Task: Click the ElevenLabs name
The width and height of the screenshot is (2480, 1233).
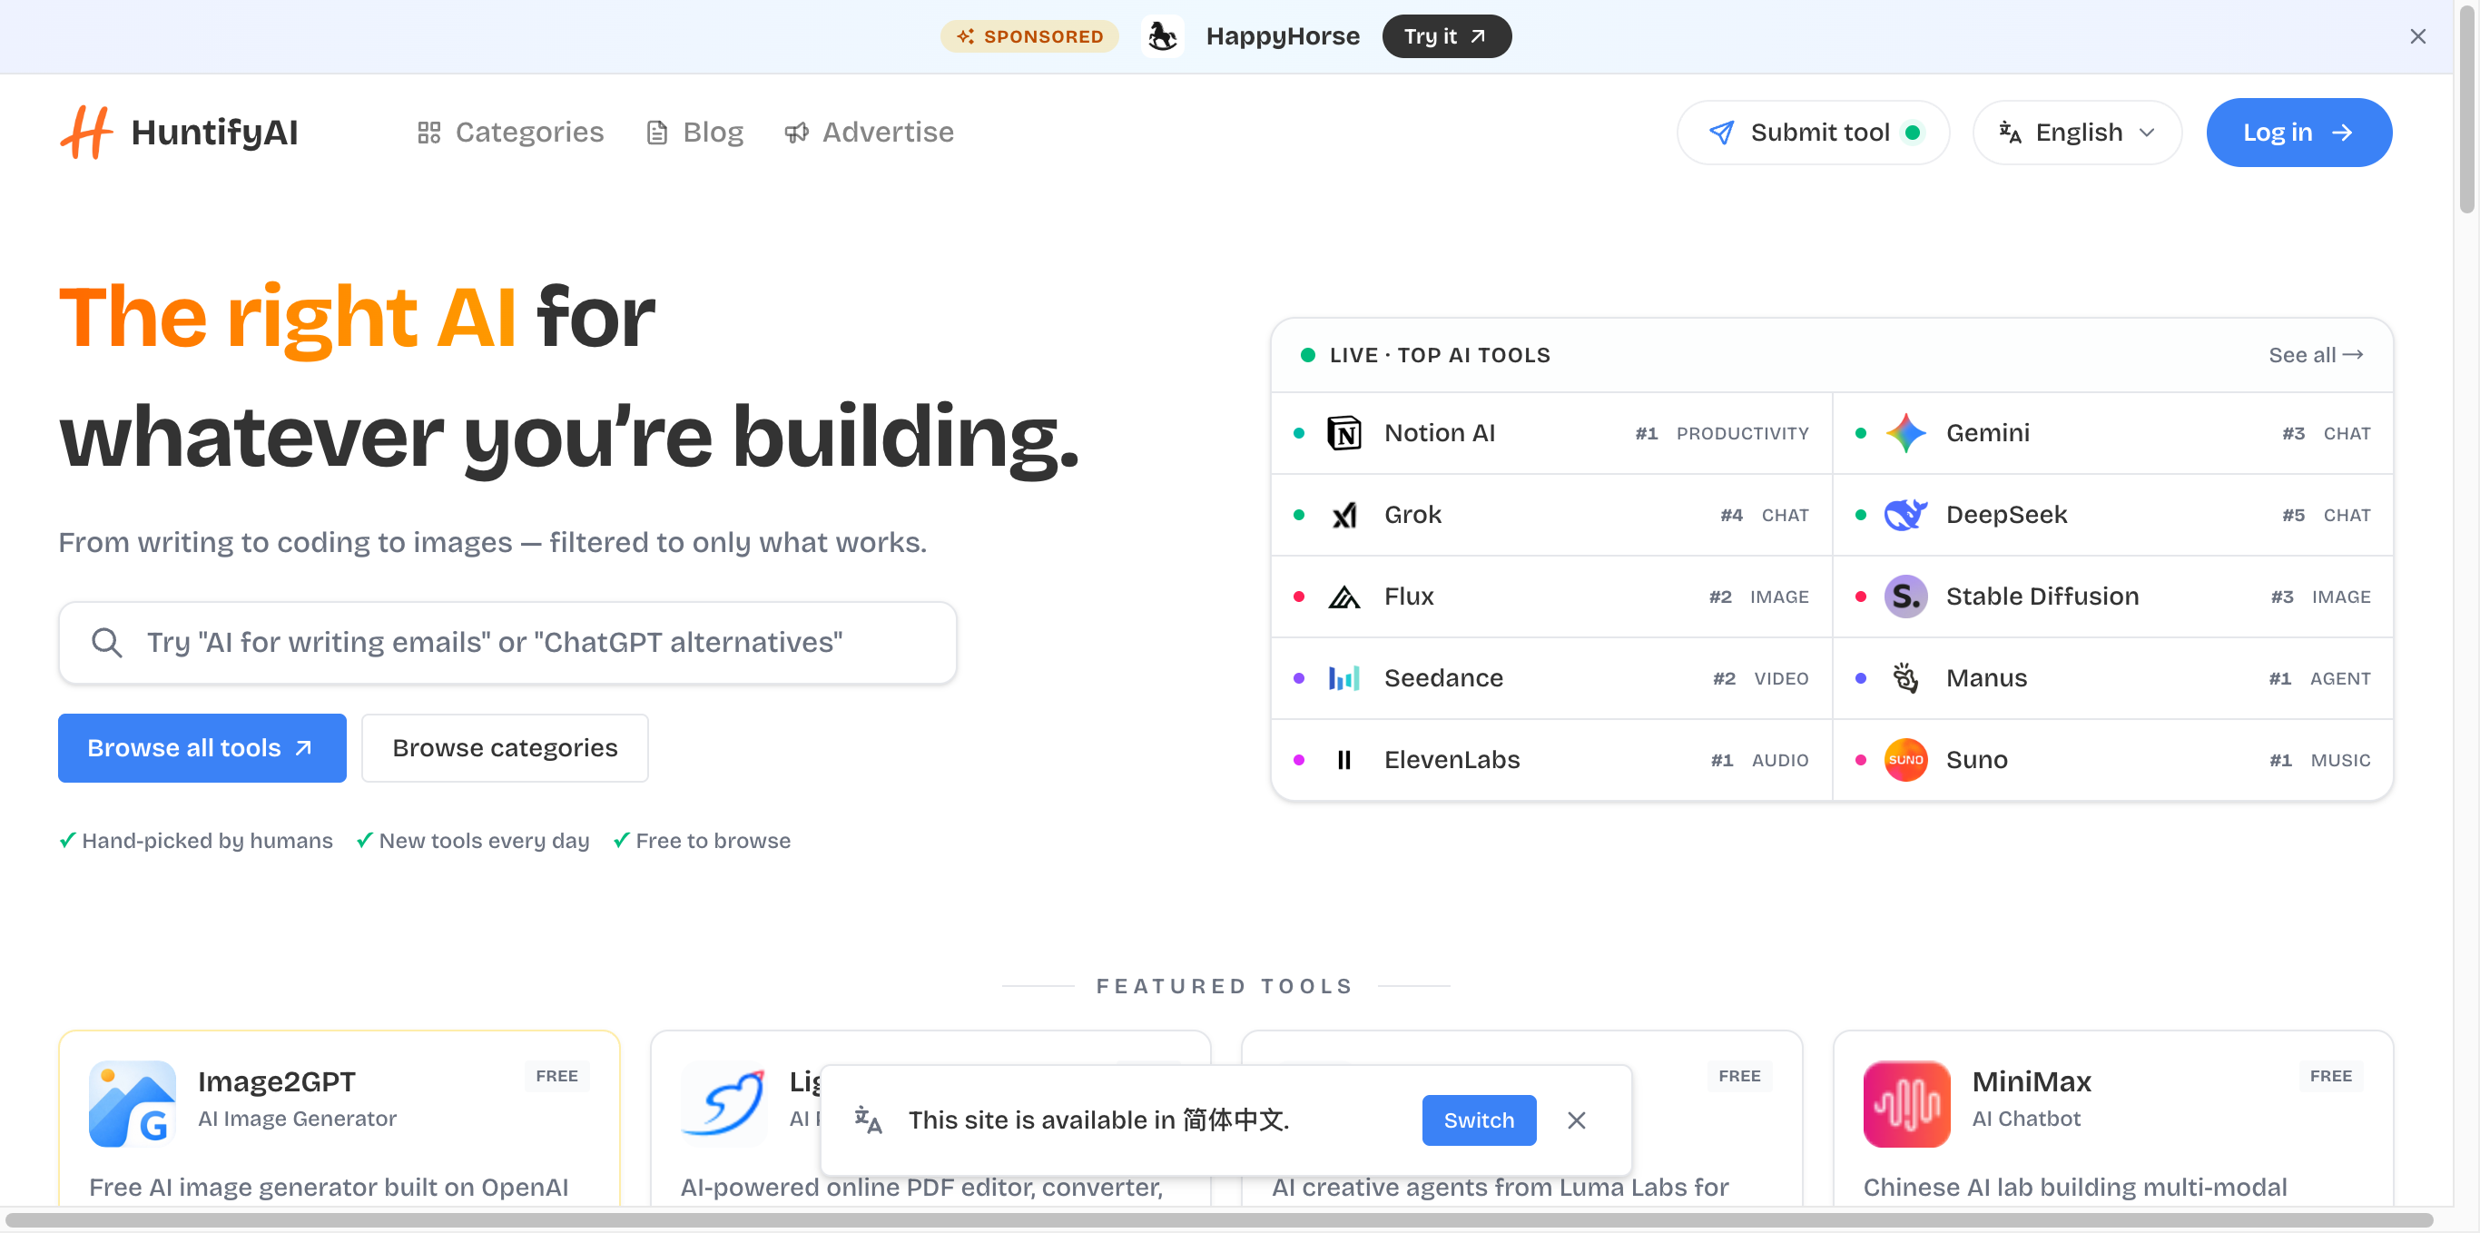Action: tap(1452, 760)
